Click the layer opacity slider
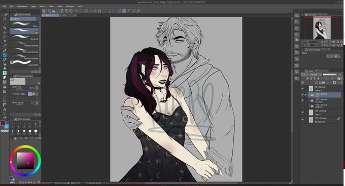Viewport: 345px width, 186px height. pos(329,75)
